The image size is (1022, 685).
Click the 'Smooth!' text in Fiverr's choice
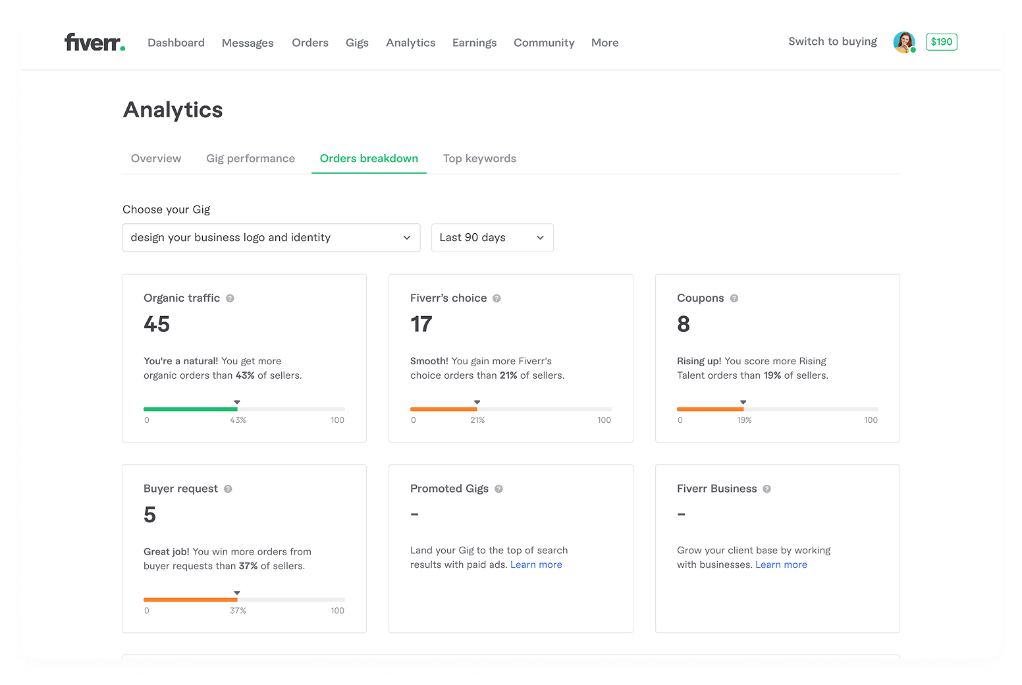[x=429, y=361]
